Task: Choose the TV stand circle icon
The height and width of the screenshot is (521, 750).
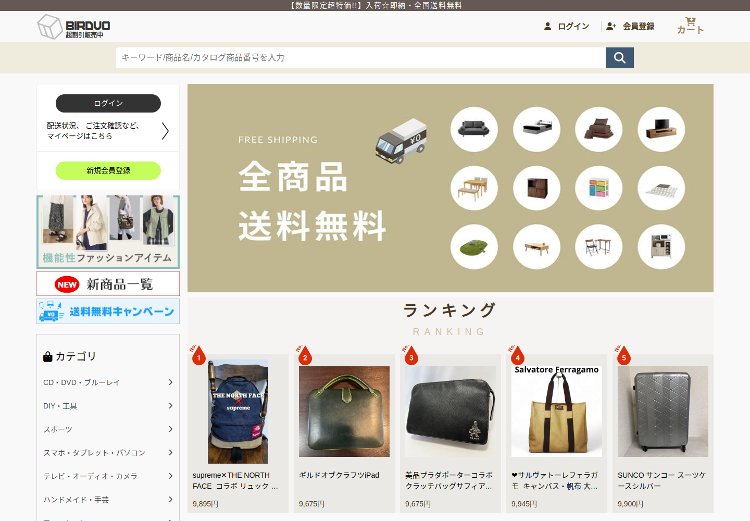Action: pyautogui.click(x=661, y=129)
